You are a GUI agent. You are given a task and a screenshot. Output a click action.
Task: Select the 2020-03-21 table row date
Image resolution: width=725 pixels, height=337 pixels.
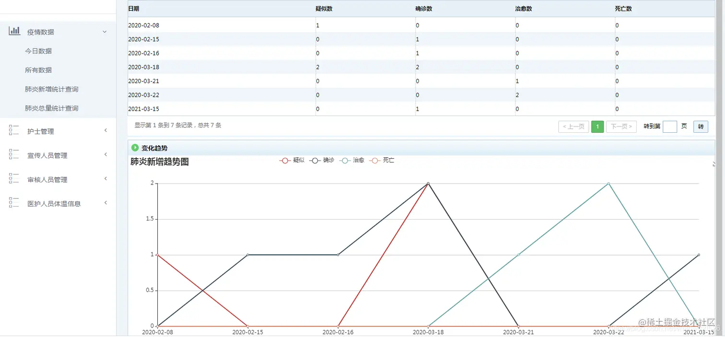click(x=143, y=81)
